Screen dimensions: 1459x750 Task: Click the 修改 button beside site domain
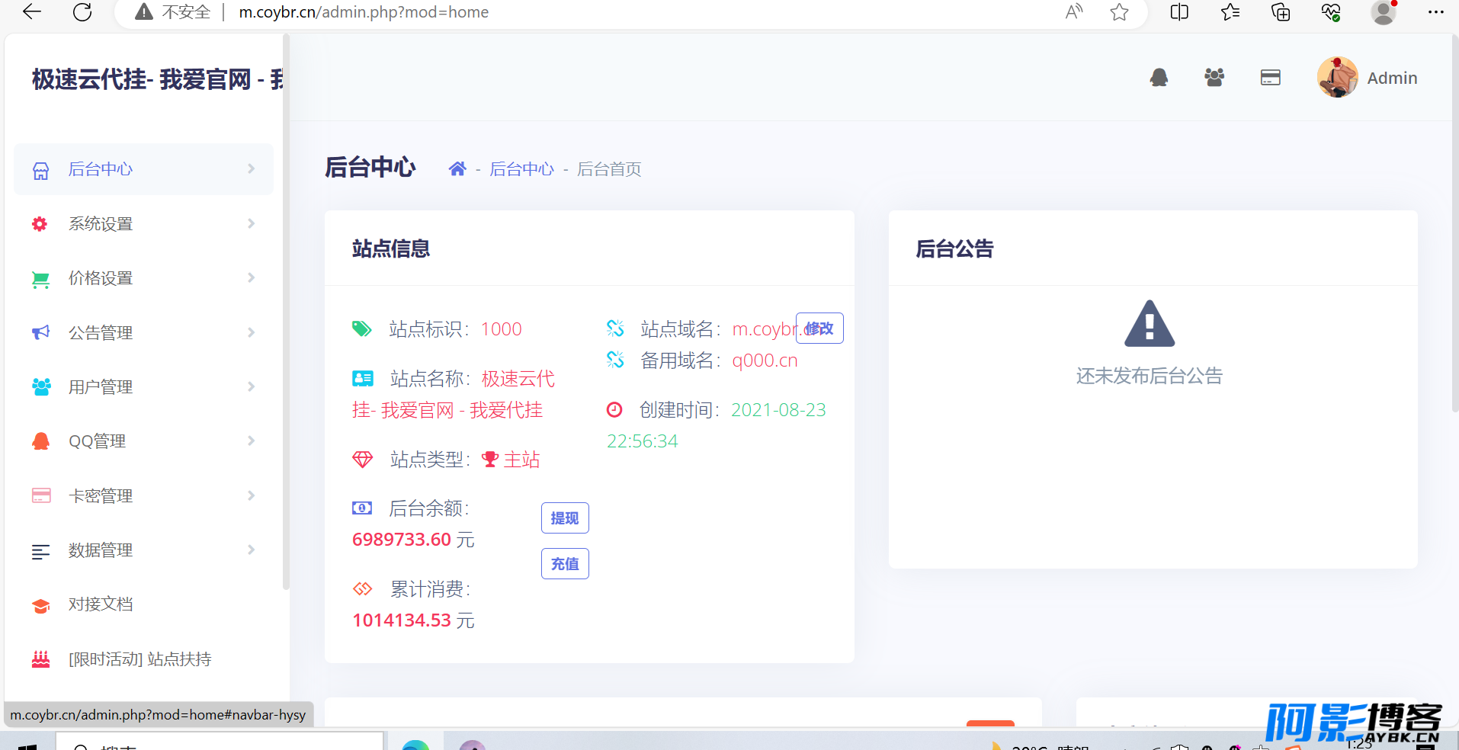pos(819,329)
